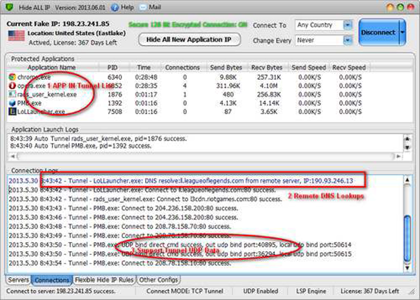Sort by Send Bytes column header
The image size is (420, 300).
(226, 68)
